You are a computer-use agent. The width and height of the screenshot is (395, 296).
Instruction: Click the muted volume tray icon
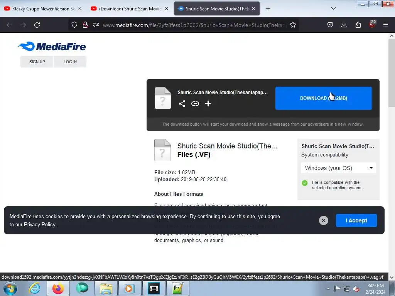tap(356, 289)
